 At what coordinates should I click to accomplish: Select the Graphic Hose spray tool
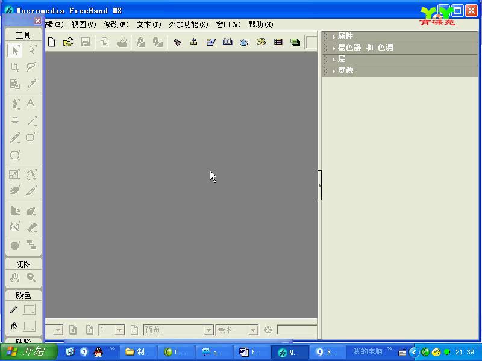click(x=31, y=227)
